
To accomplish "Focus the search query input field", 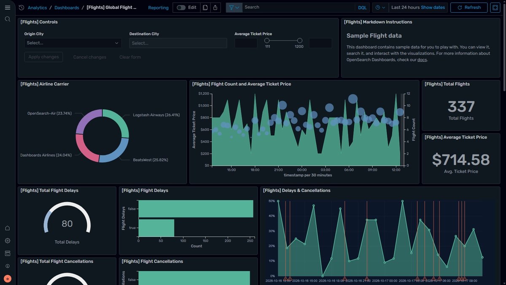I will (299, 8).
